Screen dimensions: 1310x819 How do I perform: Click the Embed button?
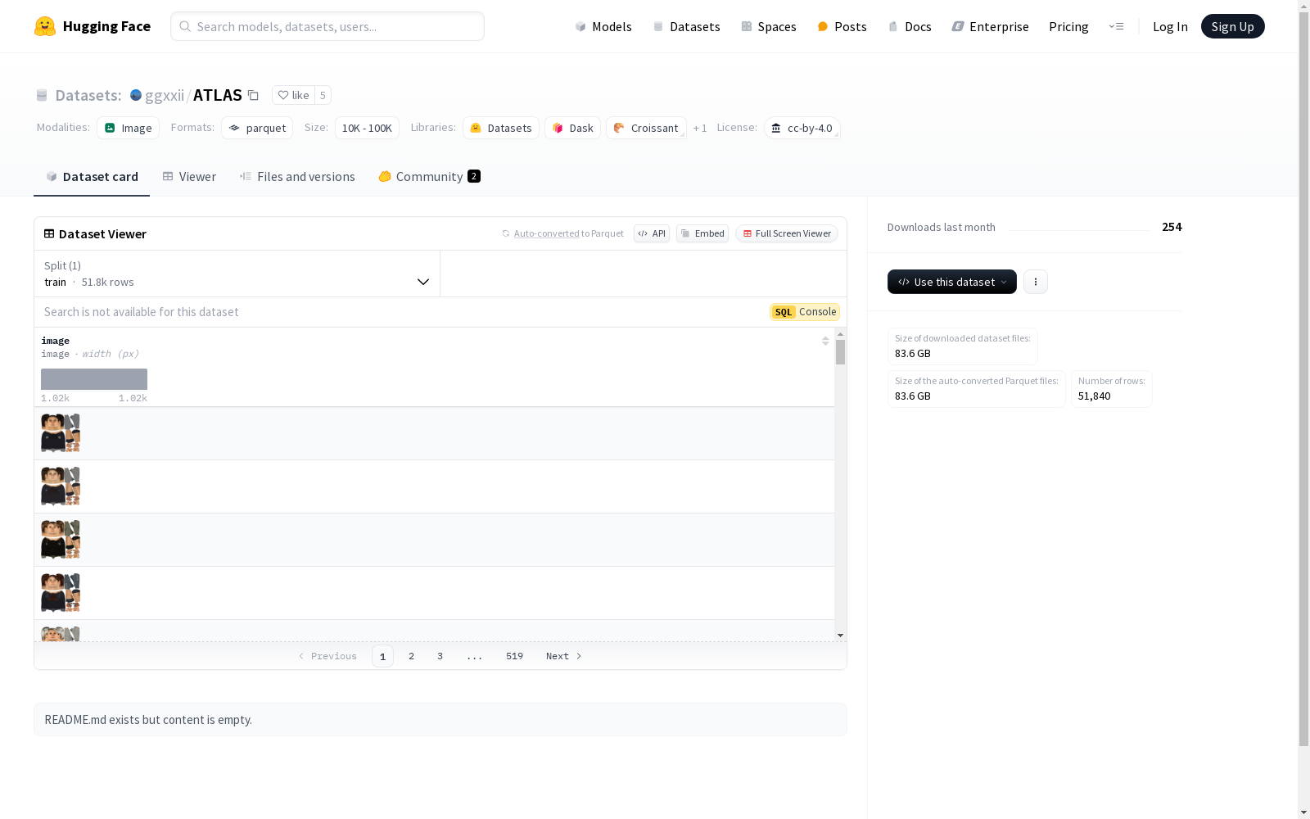coord(702,233)
